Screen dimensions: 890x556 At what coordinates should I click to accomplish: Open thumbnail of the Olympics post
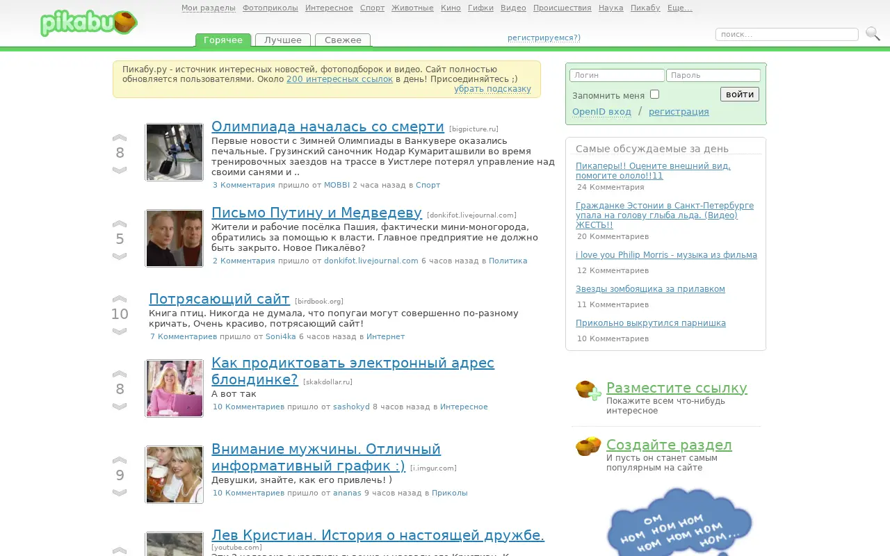(x=175, y=152)
